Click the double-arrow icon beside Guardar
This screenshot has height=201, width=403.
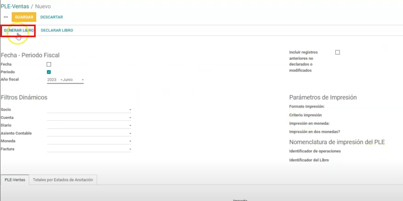(x=6, y=17)
